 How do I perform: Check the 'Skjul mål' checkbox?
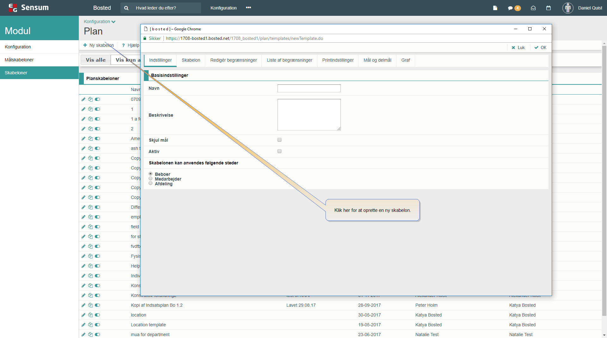click(x=279, y=140)
